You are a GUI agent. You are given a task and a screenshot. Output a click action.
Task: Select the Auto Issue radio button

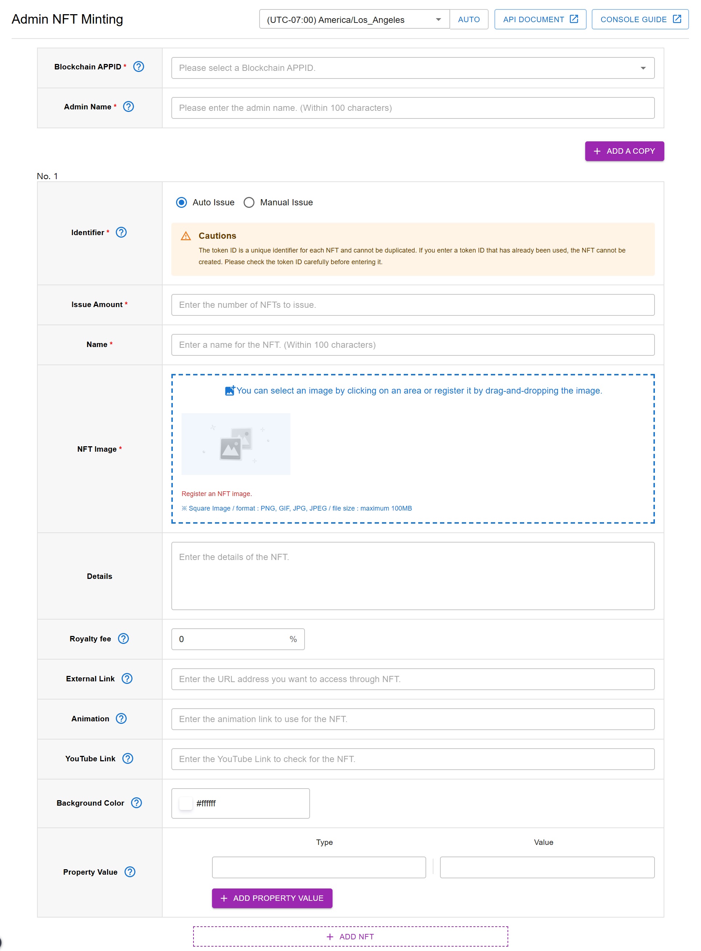tap(182, 203)
